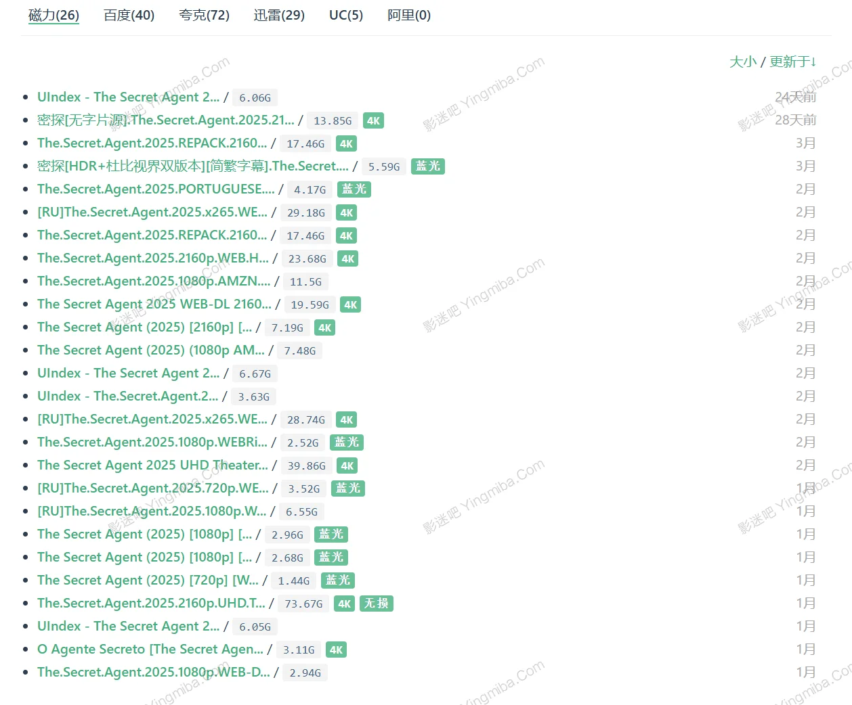The image size is (852, 705).
Task: Click the 4K badge on the 29.18G result
Action: click(346, 212)
